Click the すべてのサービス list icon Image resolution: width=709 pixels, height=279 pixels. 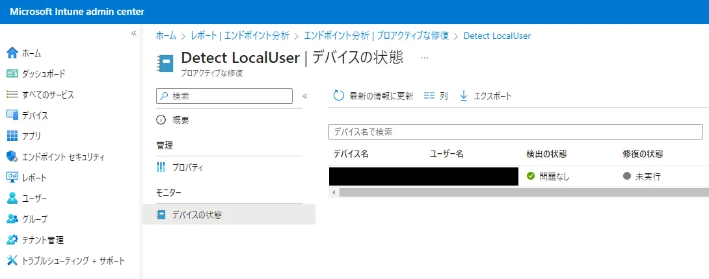click(x=12, y=95)
